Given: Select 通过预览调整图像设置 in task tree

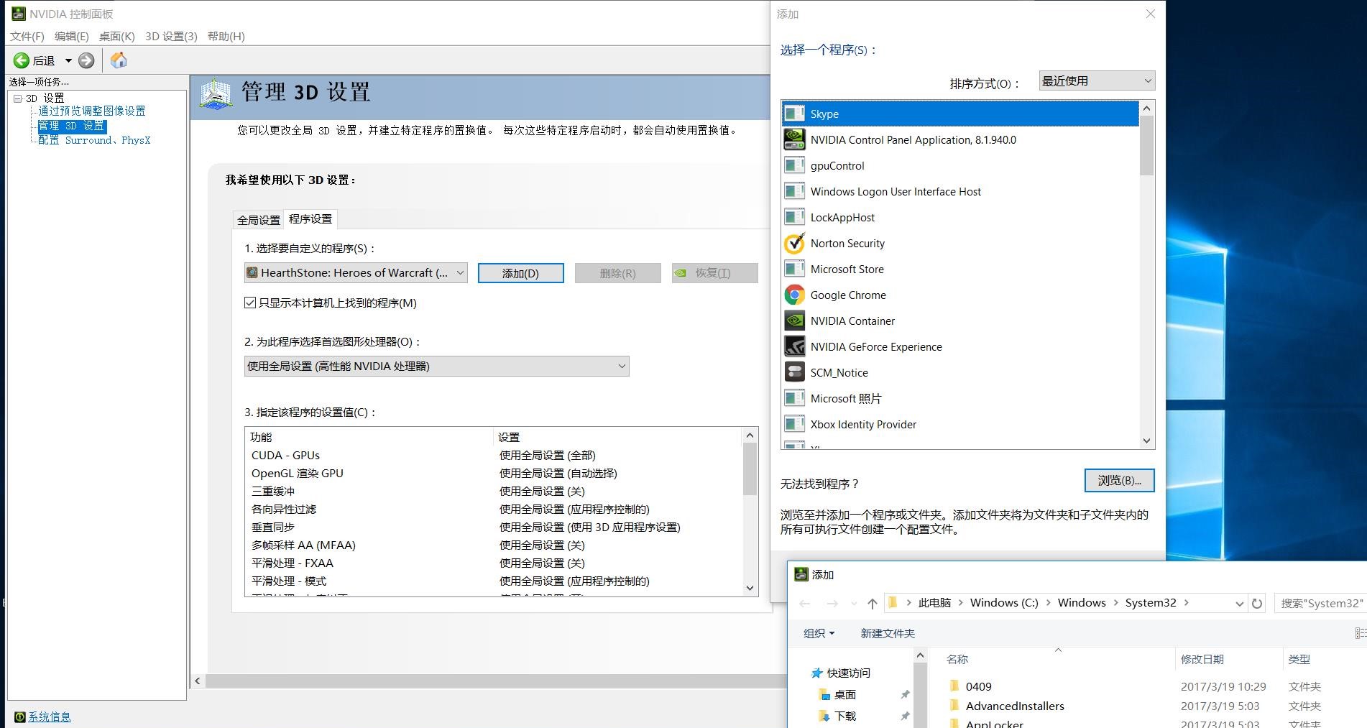Looking at the screenshot, I should [92, 111].
